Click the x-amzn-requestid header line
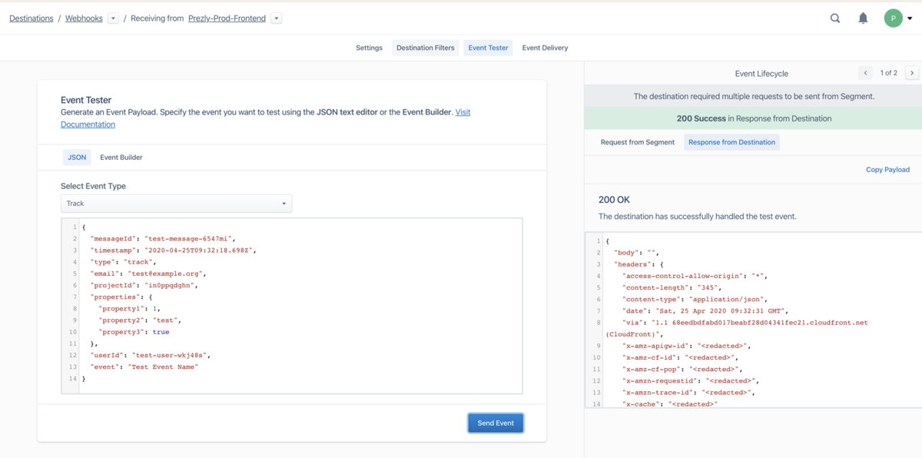 click(x=691, y=380)
